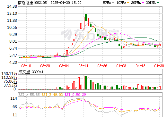Click the 02-20 date label
The height and width of the screenshot is (117, 167).
coord(45,66)
